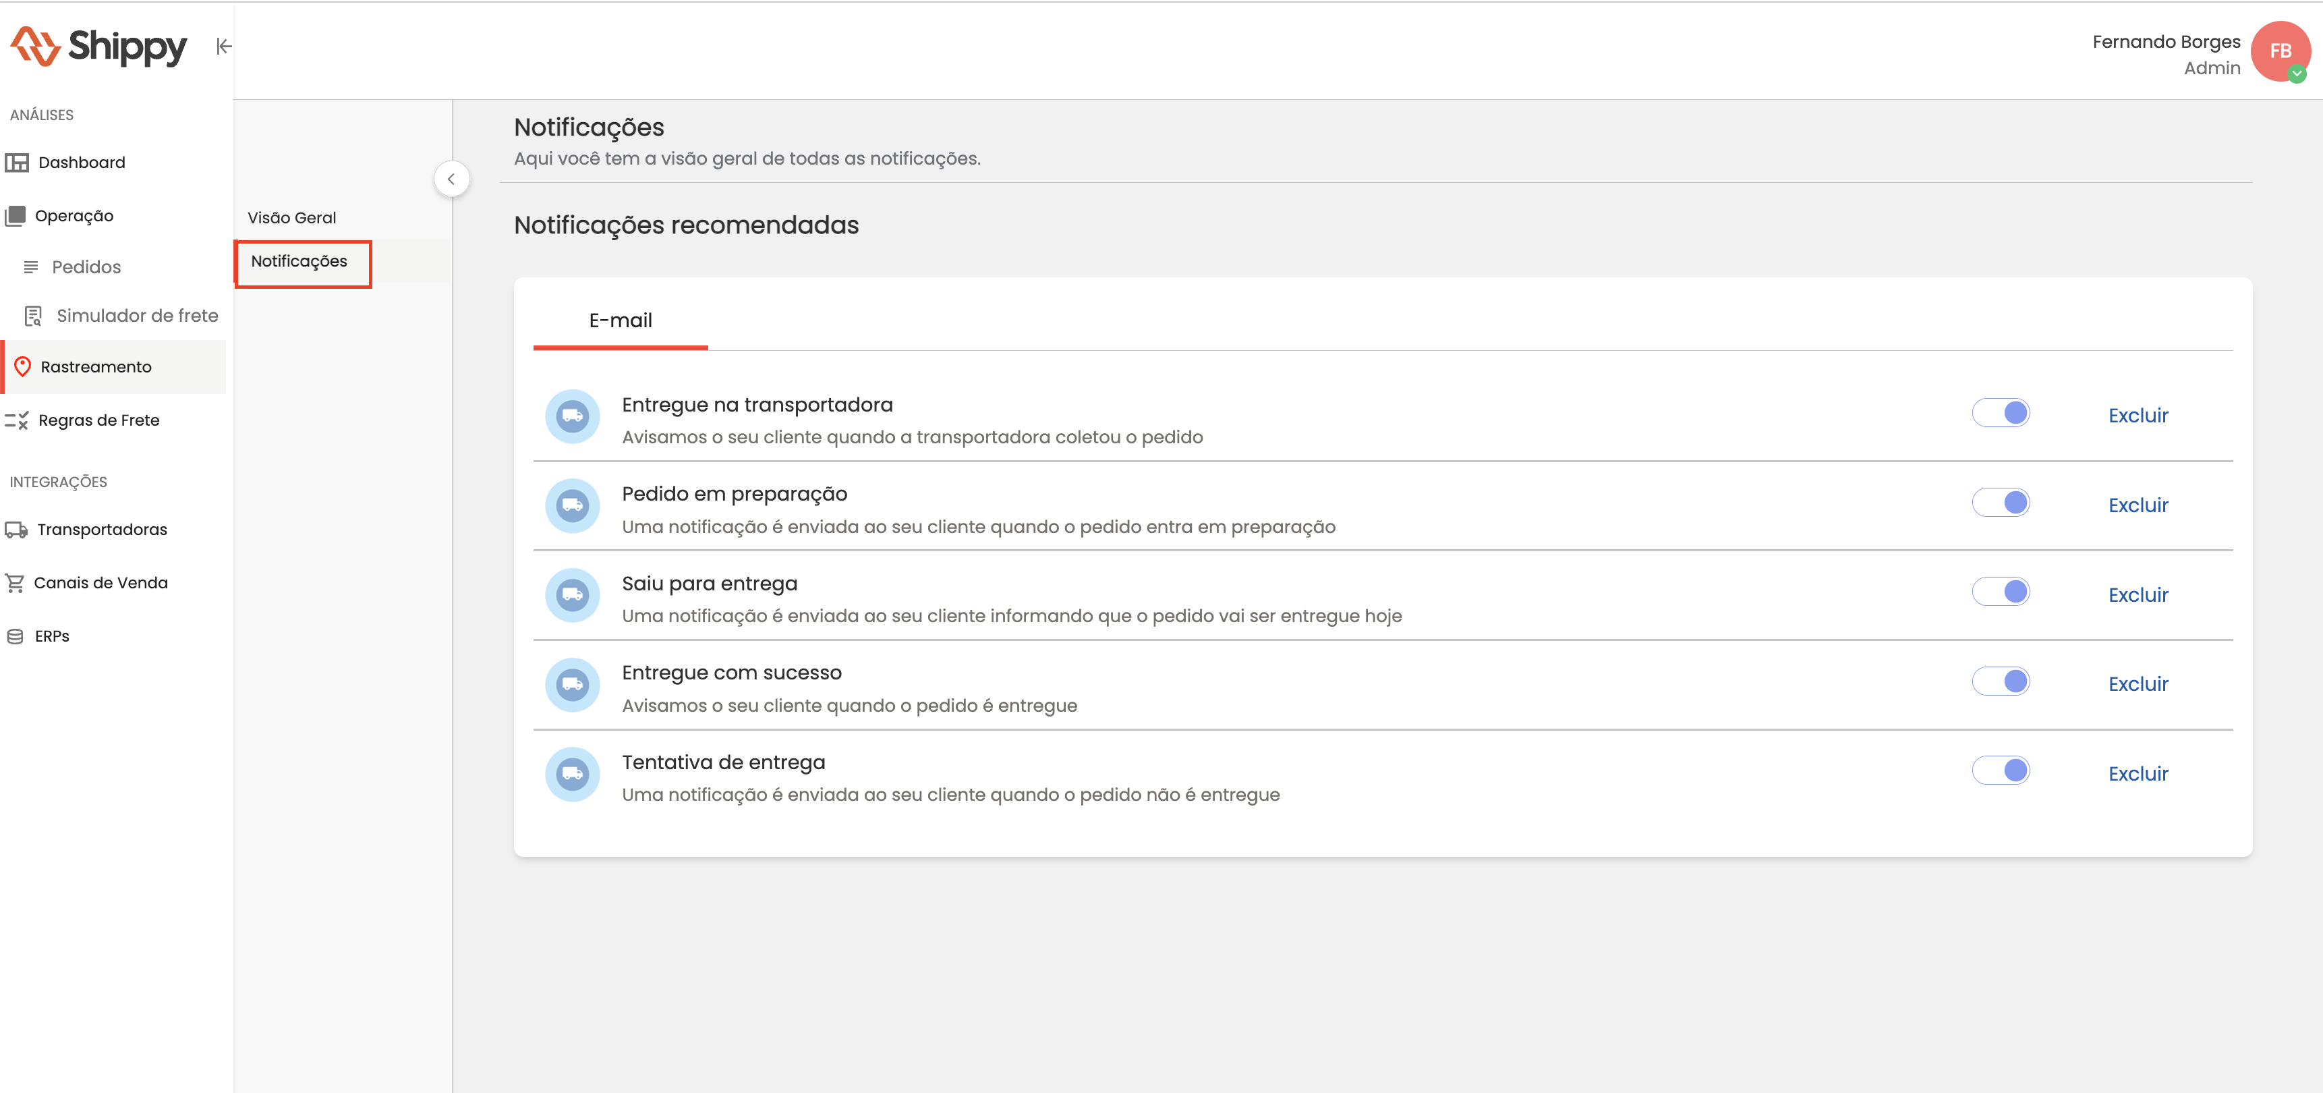Click the Transportadoras truck icon
Image resolution: width=2323 pixels, height=1093 pixels.
[16, 530]
